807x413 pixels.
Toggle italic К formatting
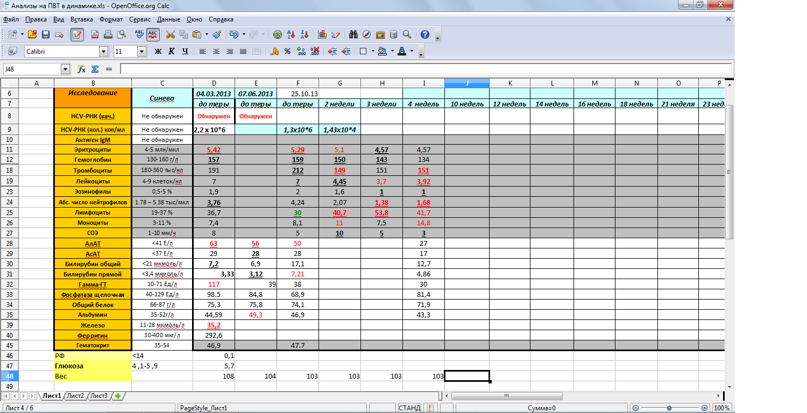click(x=172, y=52)
